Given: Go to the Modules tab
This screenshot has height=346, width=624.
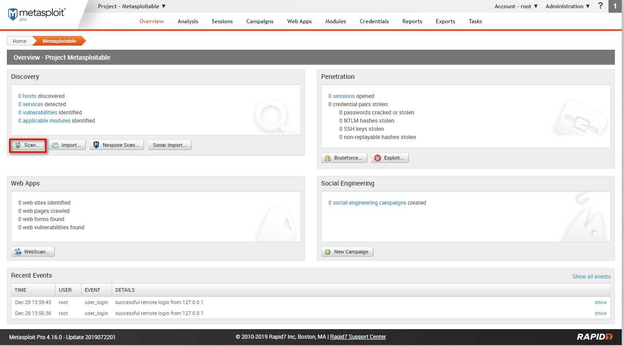Looking at the screenshot, I should [335, 21].
